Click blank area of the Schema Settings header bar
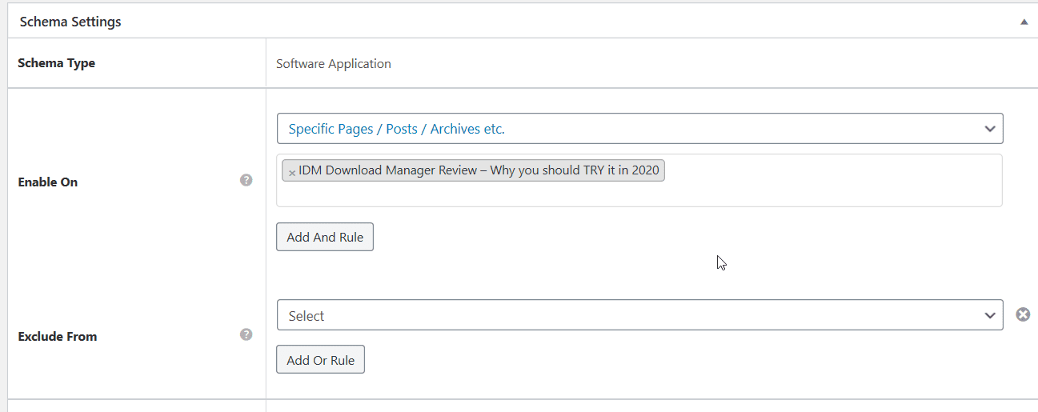The image size is (1038, 412). [x=560, y=22]
